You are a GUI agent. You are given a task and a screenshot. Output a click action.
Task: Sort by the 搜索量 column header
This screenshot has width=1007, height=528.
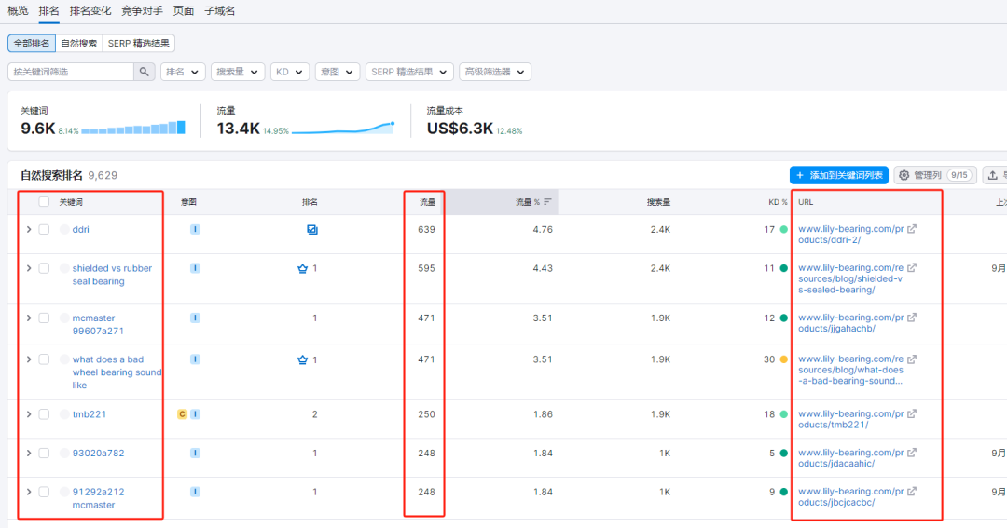pos(659,202)
